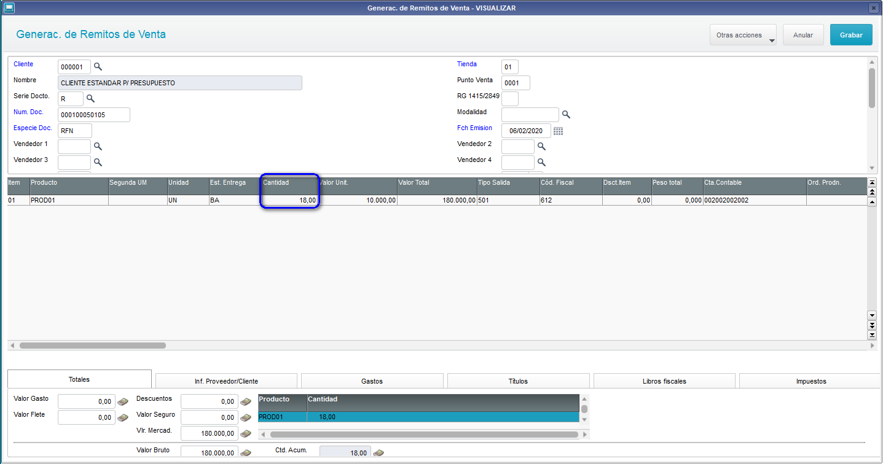Click the Valor Total column header
The width and height of the screenshot is (883, 464).
[437, 187]
